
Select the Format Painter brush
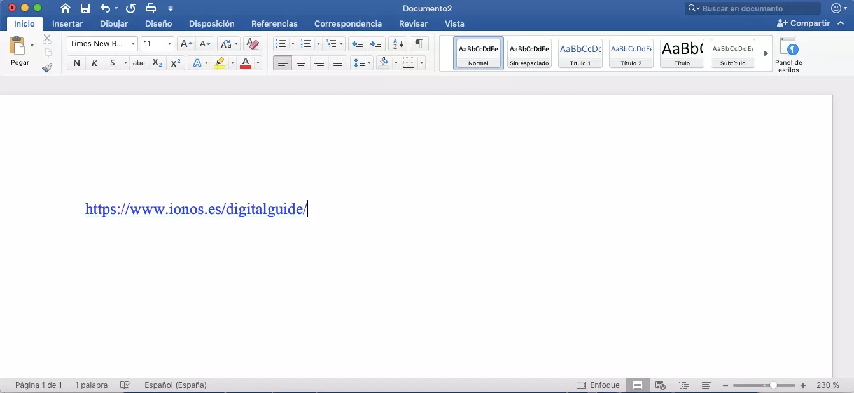click(x=47, y=67)
